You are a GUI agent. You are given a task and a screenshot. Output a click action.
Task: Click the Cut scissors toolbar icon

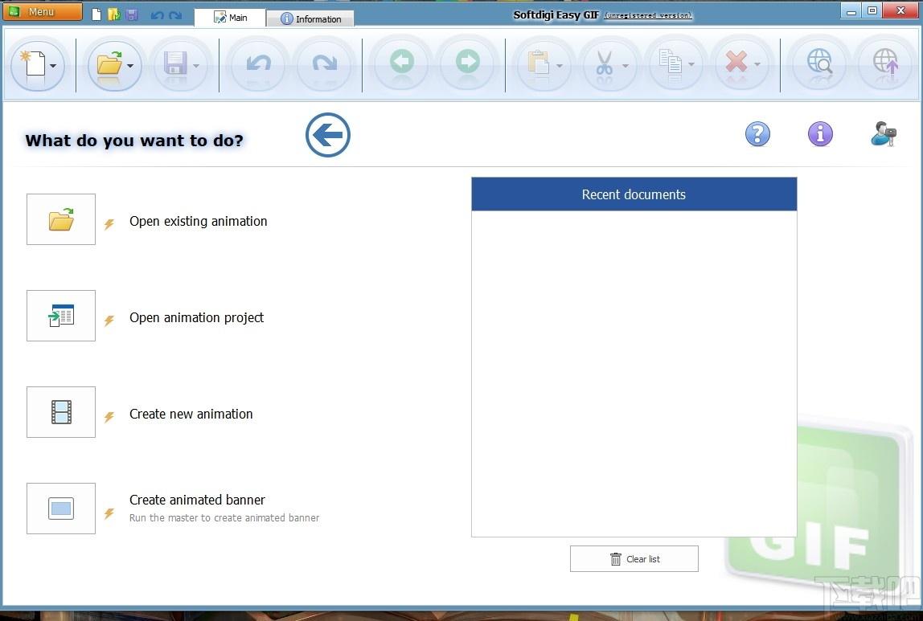click(605, 63)
